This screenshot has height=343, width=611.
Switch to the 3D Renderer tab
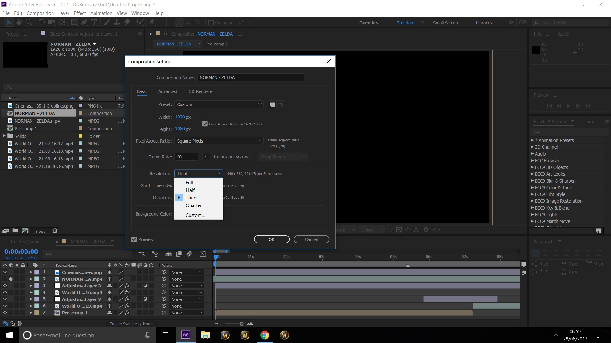click(x=201, y=91)
